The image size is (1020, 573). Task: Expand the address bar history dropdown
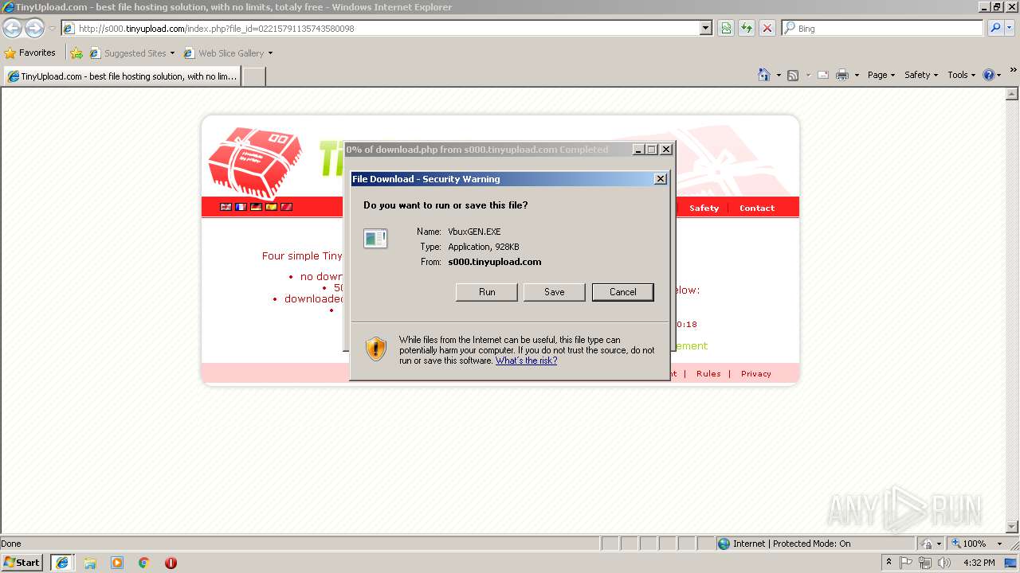(706, 29)
